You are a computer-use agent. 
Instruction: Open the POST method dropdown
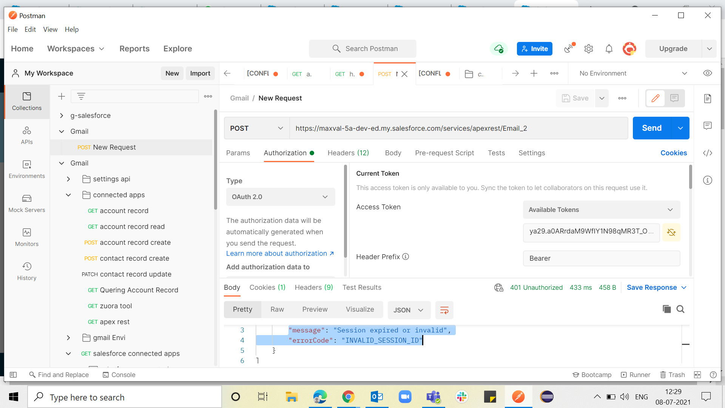pos(256,128)
